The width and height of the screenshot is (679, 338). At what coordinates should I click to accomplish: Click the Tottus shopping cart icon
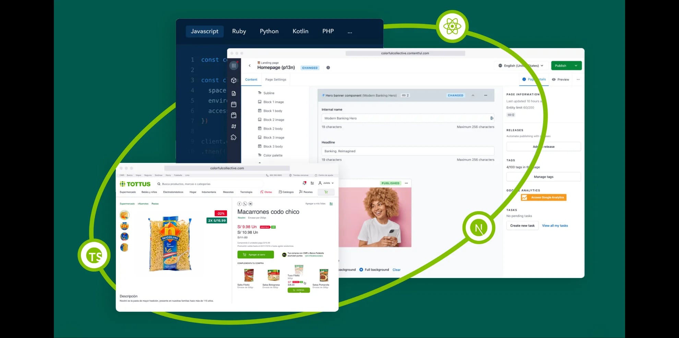click(326, 192)
